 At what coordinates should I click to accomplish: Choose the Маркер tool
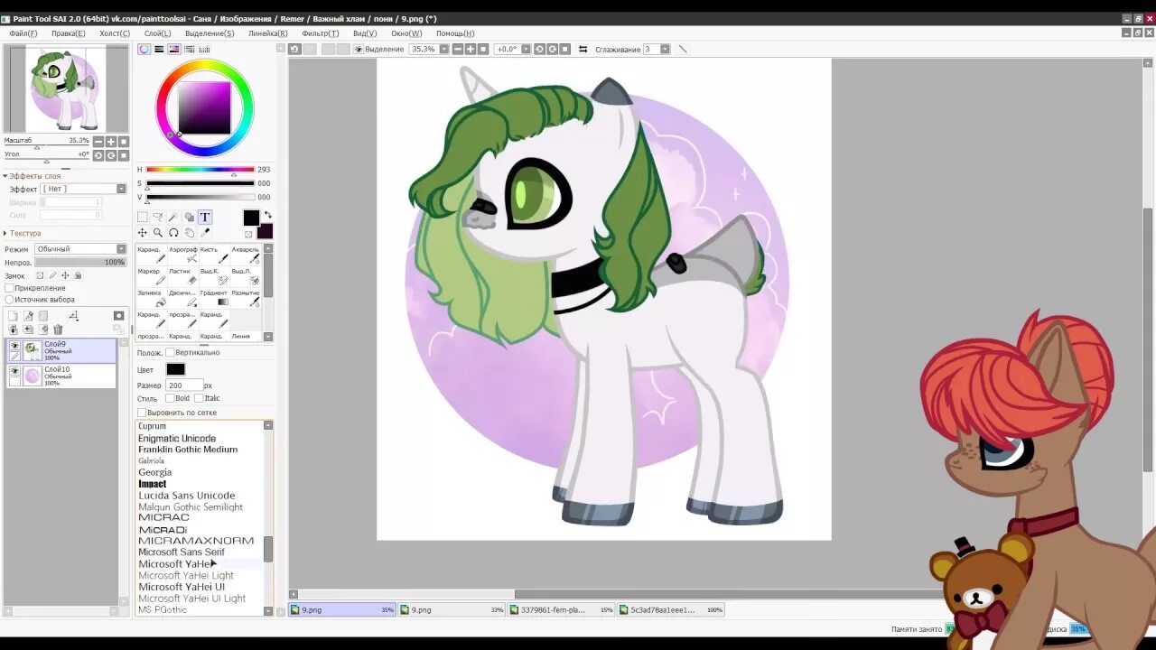pyautogui.click(x=152, y=276)
